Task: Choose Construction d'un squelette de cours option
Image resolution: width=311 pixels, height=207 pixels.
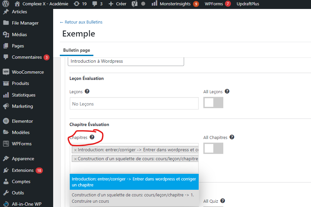Action: tap(134, 198)
